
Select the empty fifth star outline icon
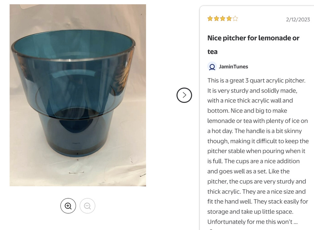235,19
